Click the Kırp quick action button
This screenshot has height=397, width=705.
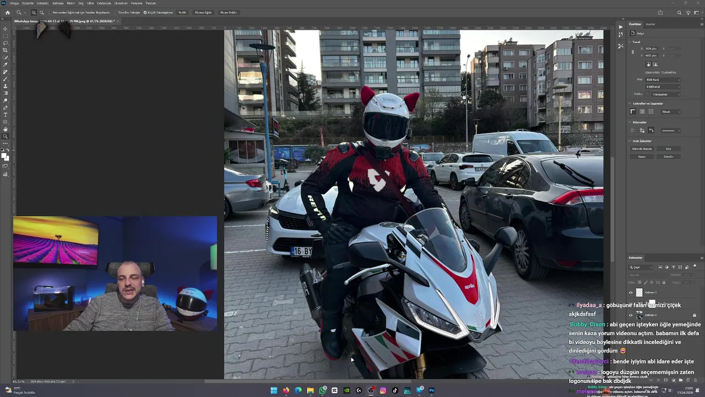tap(669, 149)
